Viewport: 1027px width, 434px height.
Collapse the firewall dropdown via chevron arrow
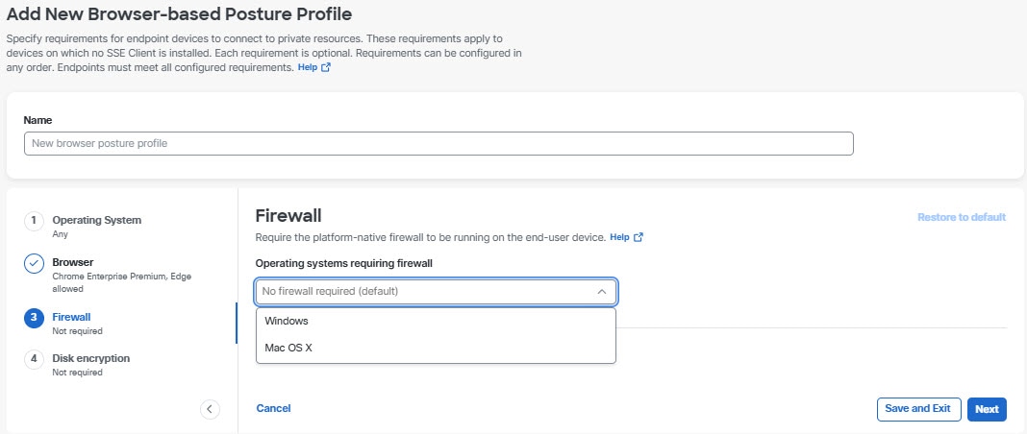(601, 292)
